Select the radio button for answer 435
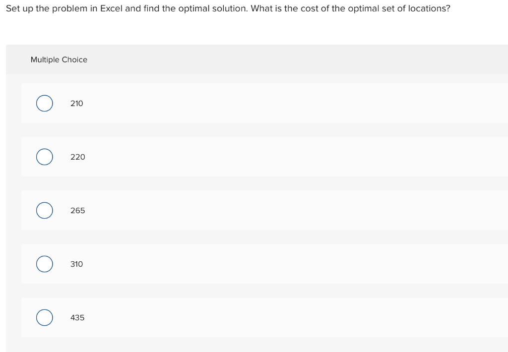This screenshot has width=508, height=352. tap(44, 317)
